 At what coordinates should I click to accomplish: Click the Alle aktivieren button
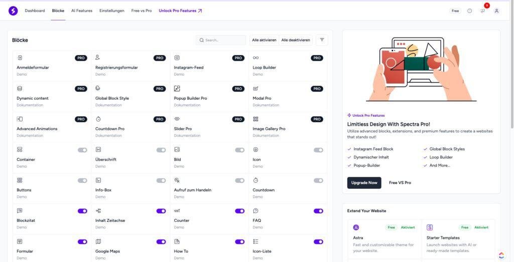click(264, 40)
